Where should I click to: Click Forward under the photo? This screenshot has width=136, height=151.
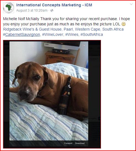click(x=68, y=143)
